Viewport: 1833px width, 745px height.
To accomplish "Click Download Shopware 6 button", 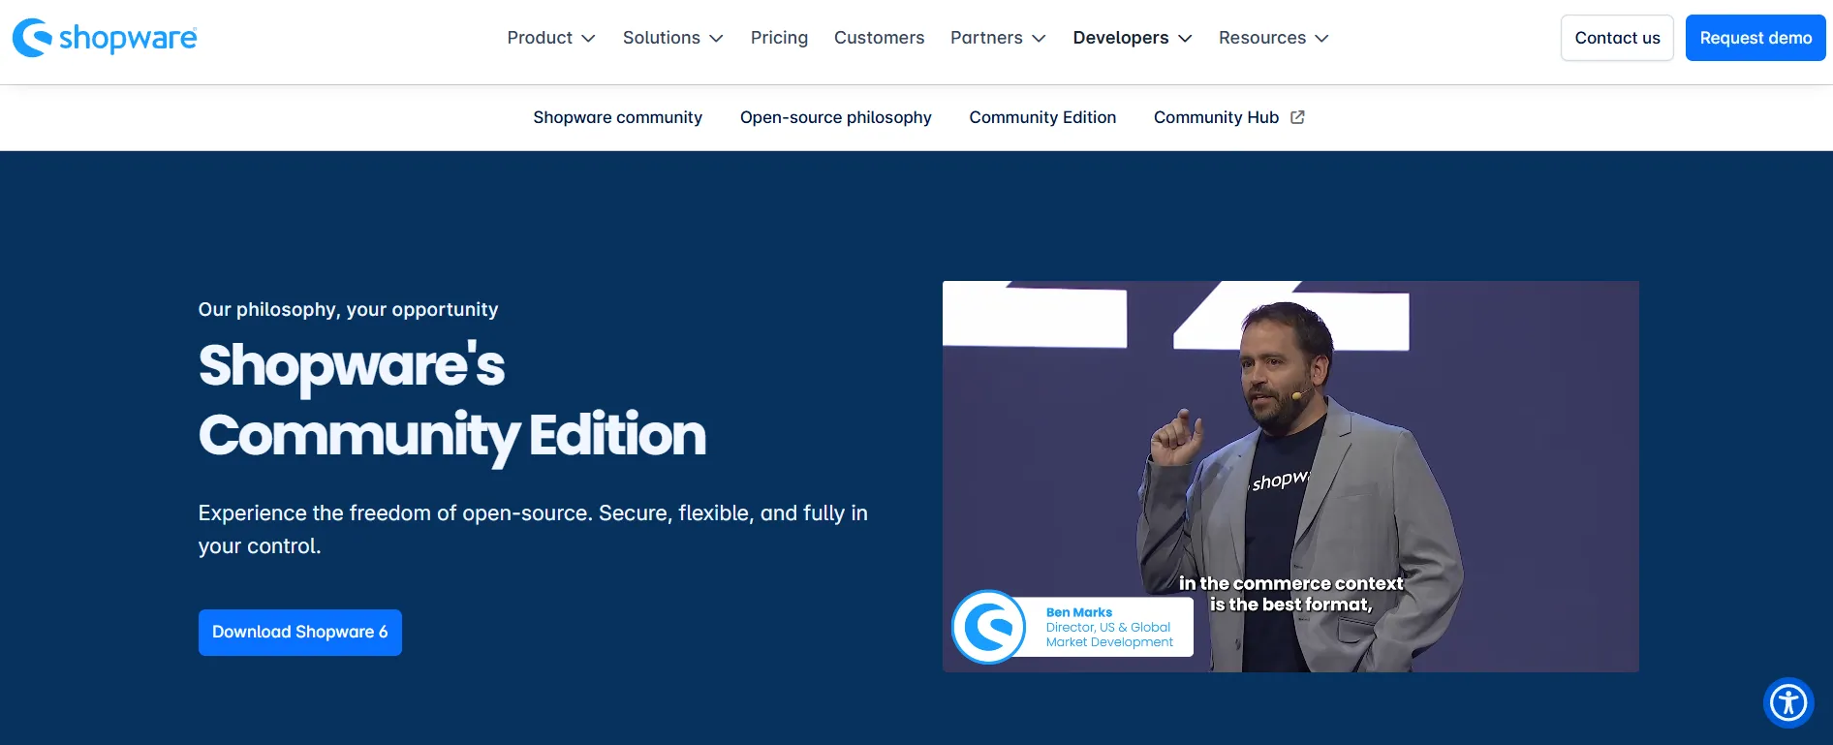I will click(x=300, y=633).
